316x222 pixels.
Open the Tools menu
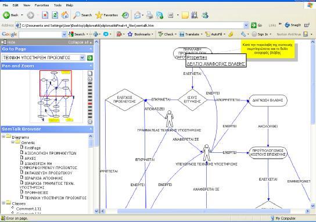(58, 5)
